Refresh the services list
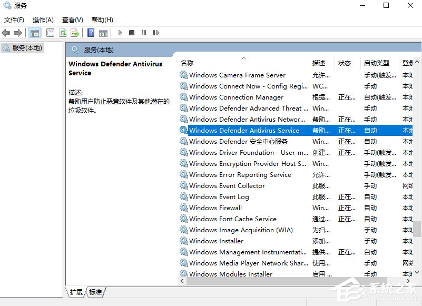The width and height of the screenshot is (422, 306). [63, 32]
